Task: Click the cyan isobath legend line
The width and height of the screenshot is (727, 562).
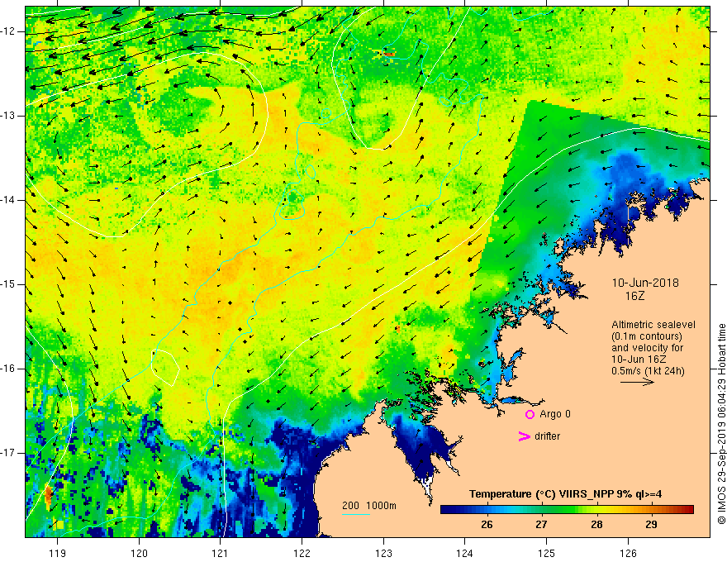Action: 356,514
